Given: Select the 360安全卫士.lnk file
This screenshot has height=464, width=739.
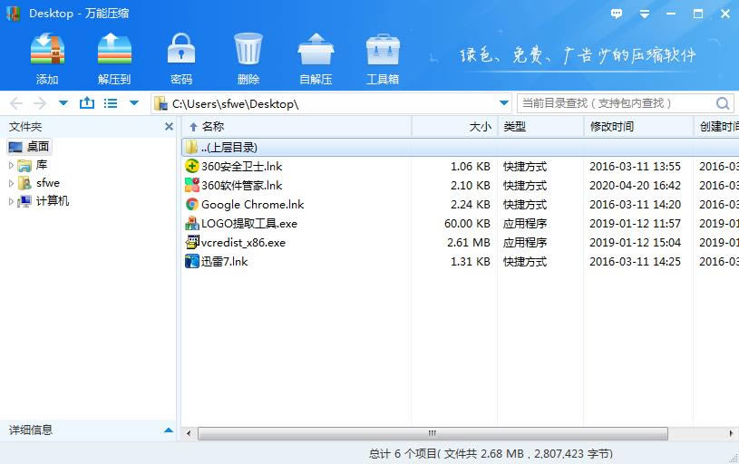Looking at the screenshot, I should click(x=241, y=166).
